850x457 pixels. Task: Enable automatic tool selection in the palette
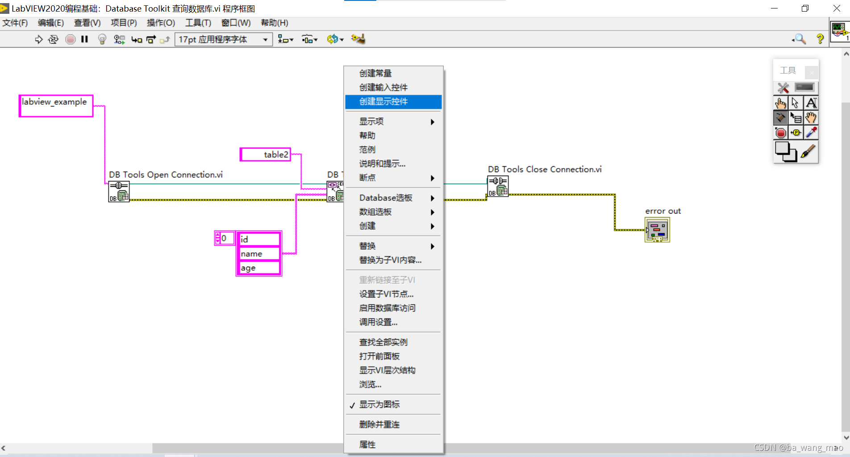[x=782, y=87]
